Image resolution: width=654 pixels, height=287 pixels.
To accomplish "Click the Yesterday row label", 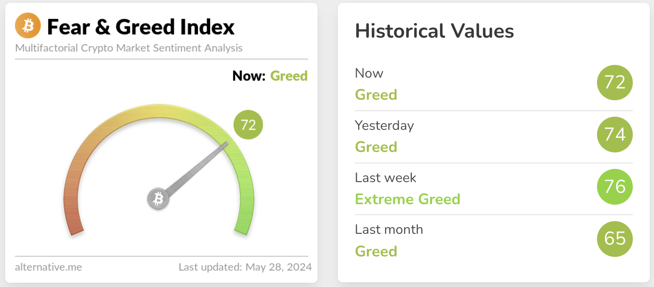I will (x=384, y=126).
